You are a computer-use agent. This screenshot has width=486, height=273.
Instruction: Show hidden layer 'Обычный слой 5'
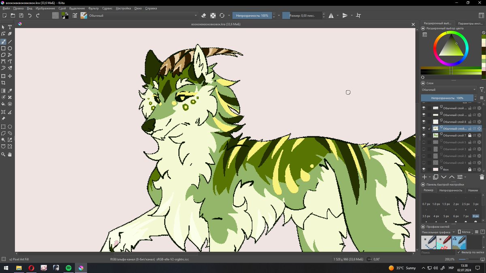pyautogui.click(x=424, y=142)
